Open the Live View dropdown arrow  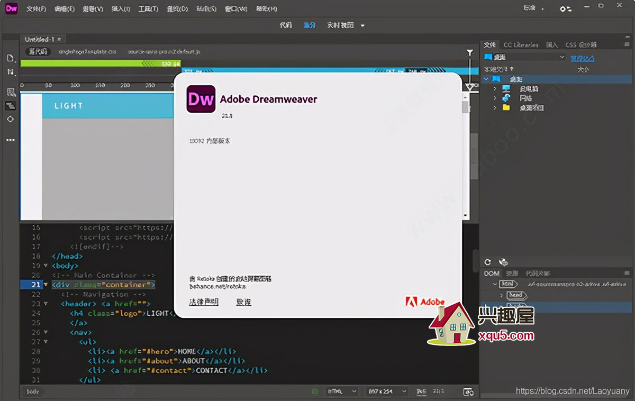(362, 25)
